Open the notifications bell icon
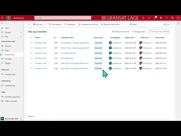Viewport: 181px width, 136px height. coord(155,18)
